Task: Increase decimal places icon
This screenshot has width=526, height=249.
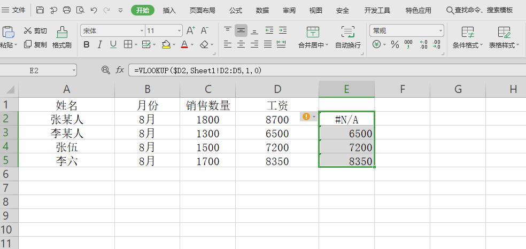Action: point(423,44)
